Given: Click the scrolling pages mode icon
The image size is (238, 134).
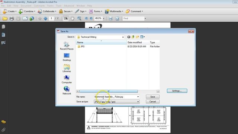Looking at the screenshot, I should click(111, 19).
